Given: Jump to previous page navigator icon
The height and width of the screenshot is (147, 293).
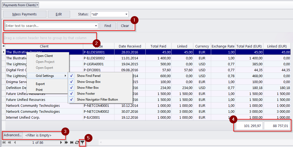Looking at the screenshot, I should tap(9, 143).
